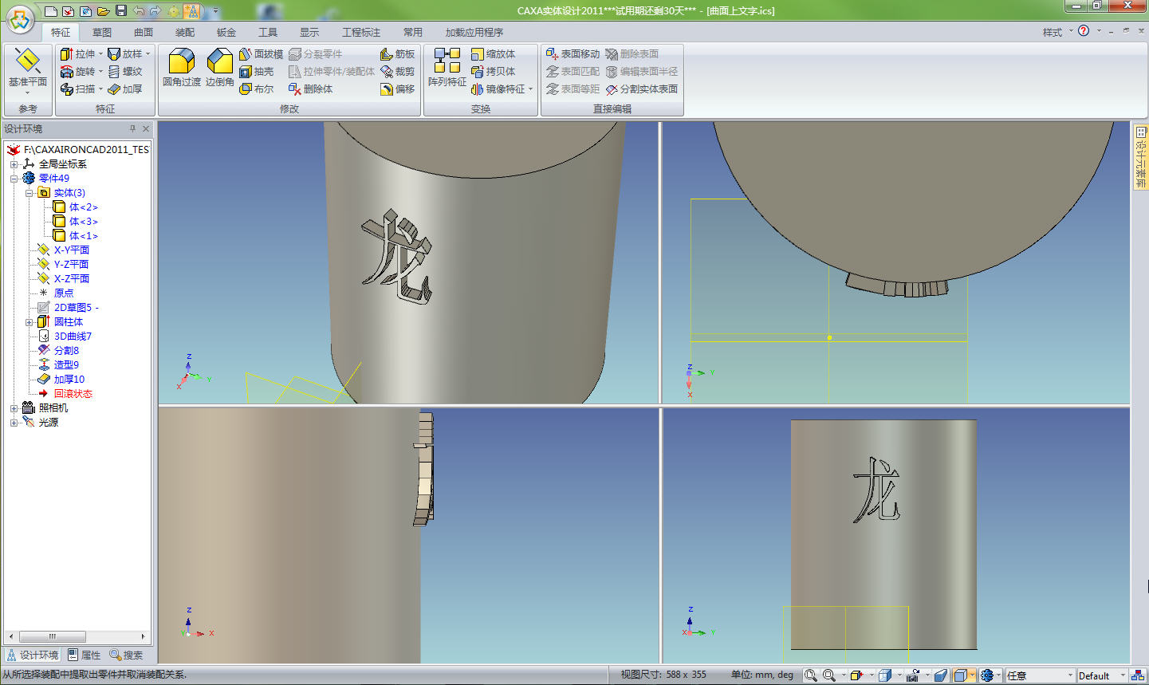The image size is (1149, 685).
Task: Choose the 放样 loft tool
Action: pyautogui.click(x=125, y=54)
